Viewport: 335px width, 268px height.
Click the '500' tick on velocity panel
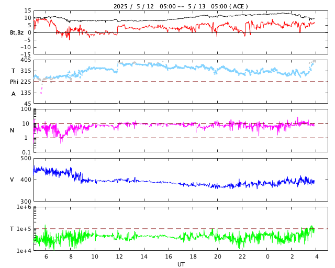point(26,159)
